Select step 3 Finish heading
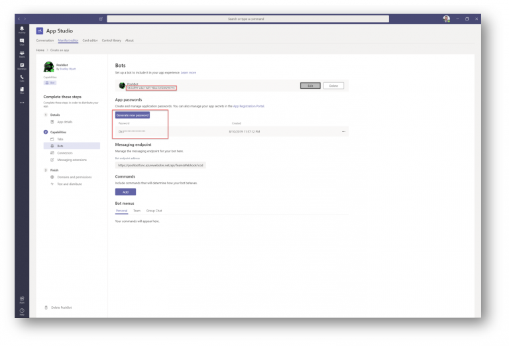 tap(54, 170)
